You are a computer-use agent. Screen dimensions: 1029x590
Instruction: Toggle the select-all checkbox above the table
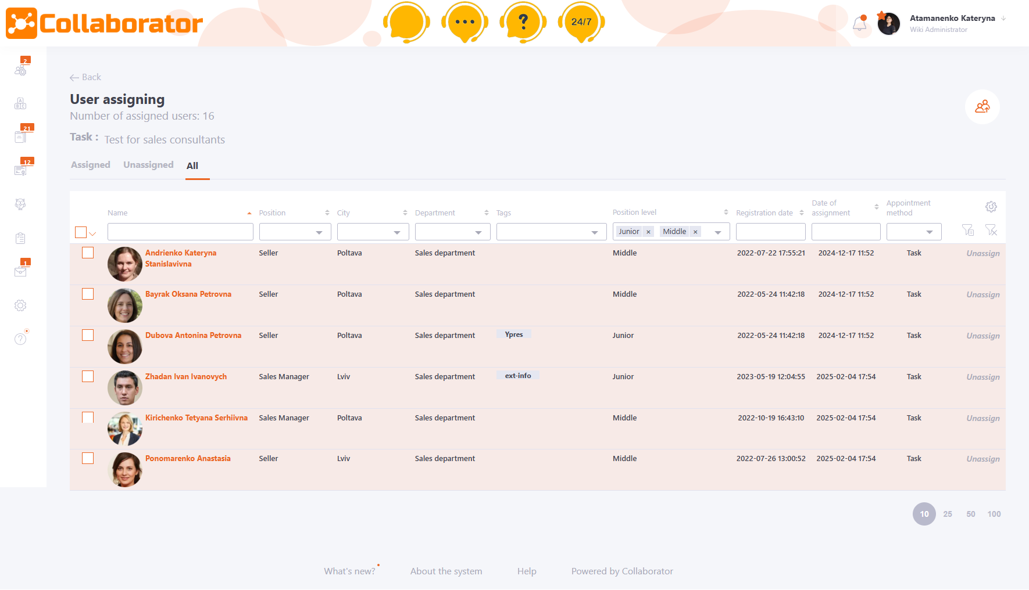(81, 232)
